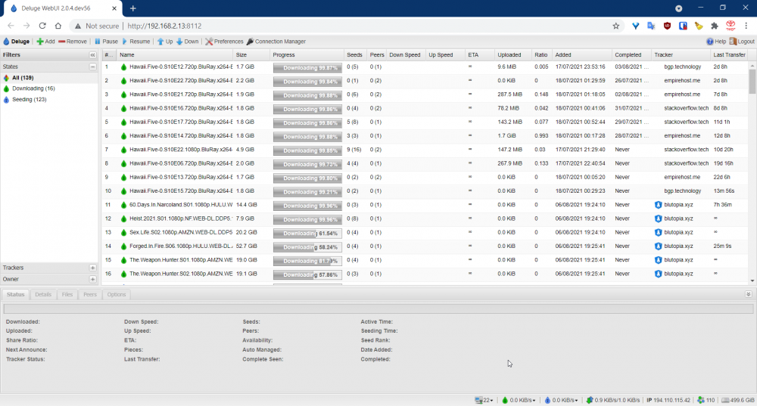Image resolution: width=757 pixels, height=406 pixels.
Task: Collapse the bottom details panel
Action: click(749, 294)
